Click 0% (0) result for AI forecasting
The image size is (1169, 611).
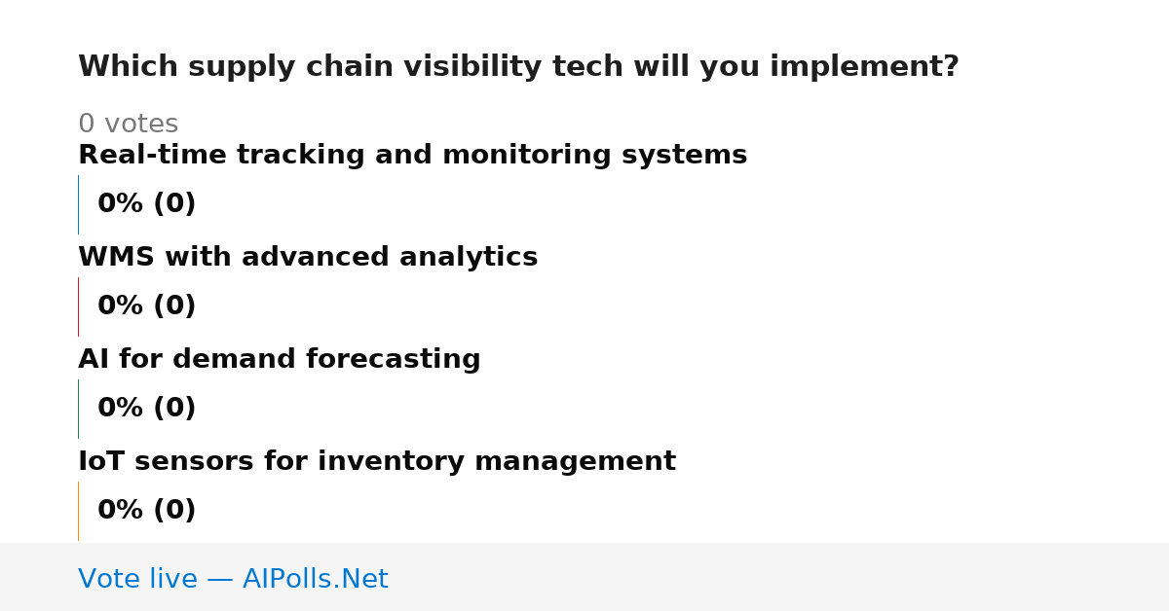pos(146,409)
